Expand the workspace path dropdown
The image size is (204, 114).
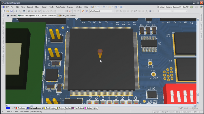pyautogui.click(x=188, y=7)
